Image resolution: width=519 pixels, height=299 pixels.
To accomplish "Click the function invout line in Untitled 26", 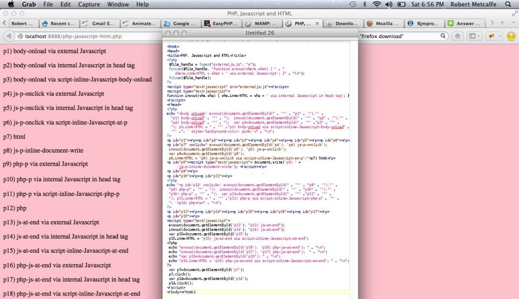I will [258, 96].
